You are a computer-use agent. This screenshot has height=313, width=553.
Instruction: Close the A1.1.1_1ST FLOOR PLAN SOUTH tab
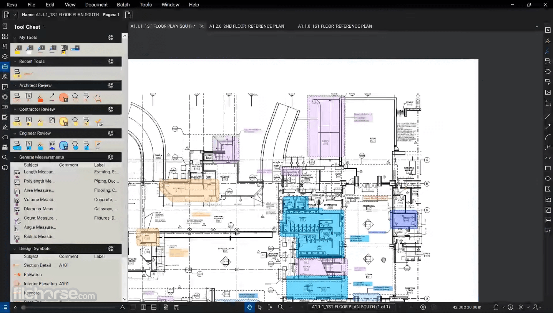pos(202,26)
